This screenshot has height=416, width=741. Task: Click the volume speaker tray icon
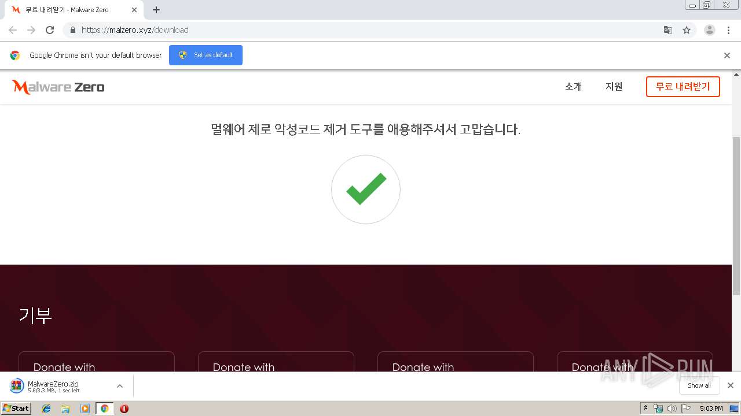[x=672, y=408]
